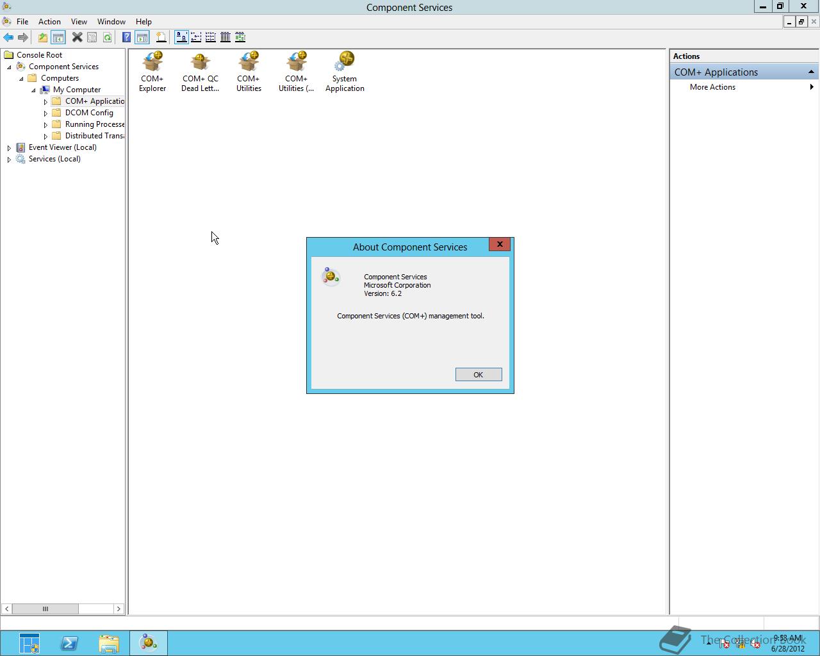Viewport: 820px width, 656px height.
Task: Open the View menu
Action: (79, 21)
